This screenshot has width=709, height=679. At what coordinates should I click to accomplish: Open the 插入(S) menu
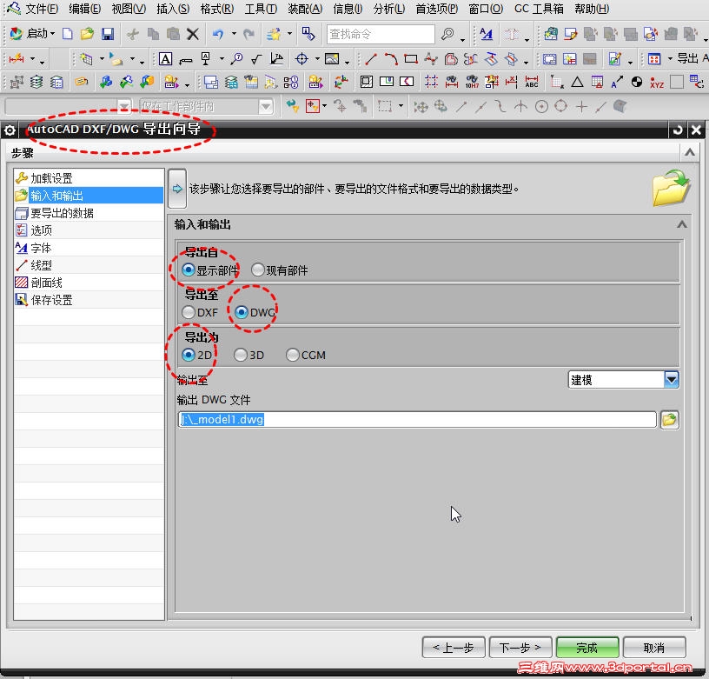173,9
